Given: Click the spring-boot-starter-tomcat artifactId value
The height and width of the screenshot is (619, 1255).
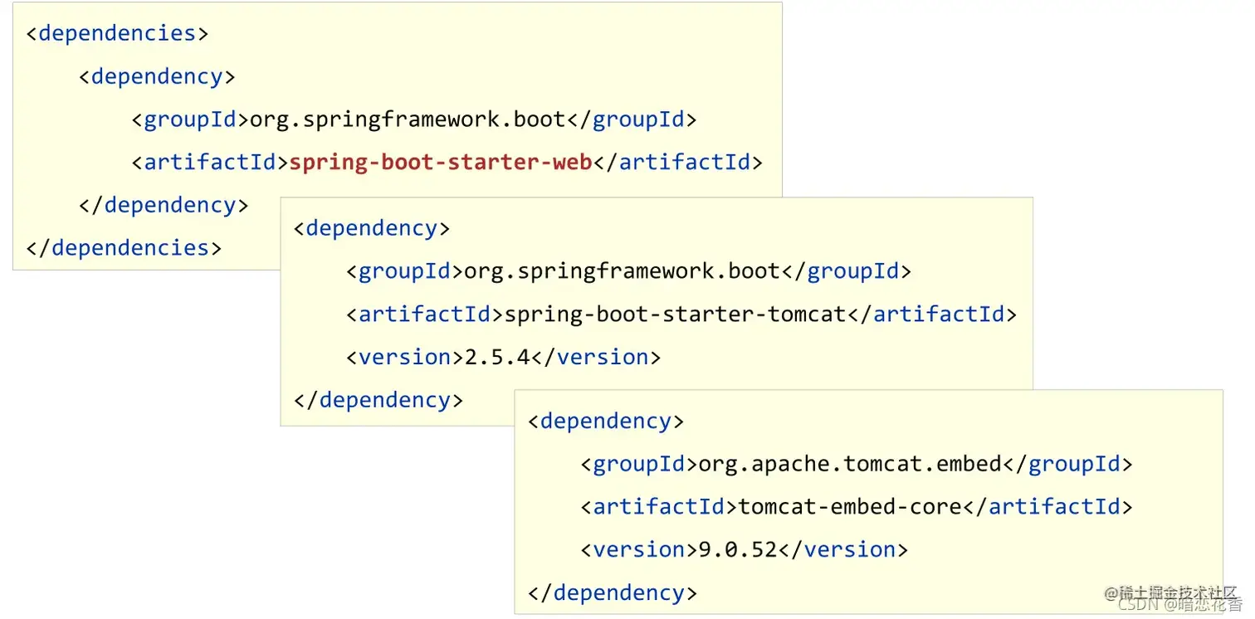Looking at the screenshot, I should 675,314.
